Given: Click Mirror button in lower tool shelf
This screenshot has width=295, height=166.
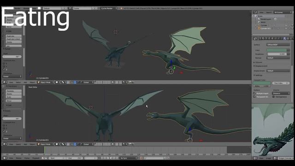Looking at the screenshot, I should [14, 101].
